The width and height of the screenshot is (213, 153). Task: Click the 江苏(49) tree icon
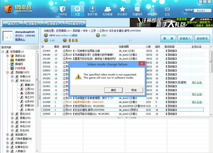point(22,93)
